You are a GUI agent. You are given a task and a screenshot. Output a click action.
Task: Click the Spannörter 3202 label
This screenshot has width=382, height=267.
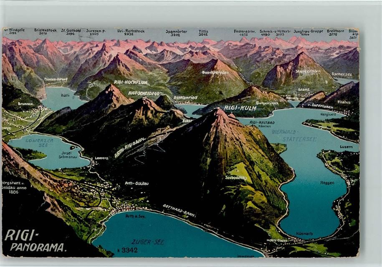coord(176,33)
